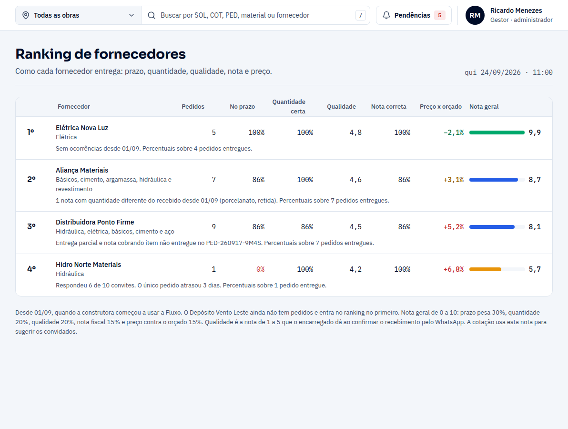Image resolution: width=568 pixels, height=429 pixels.
Task: Focus the search field for SOL, COT, PED
Action: [x=255, y=15]
